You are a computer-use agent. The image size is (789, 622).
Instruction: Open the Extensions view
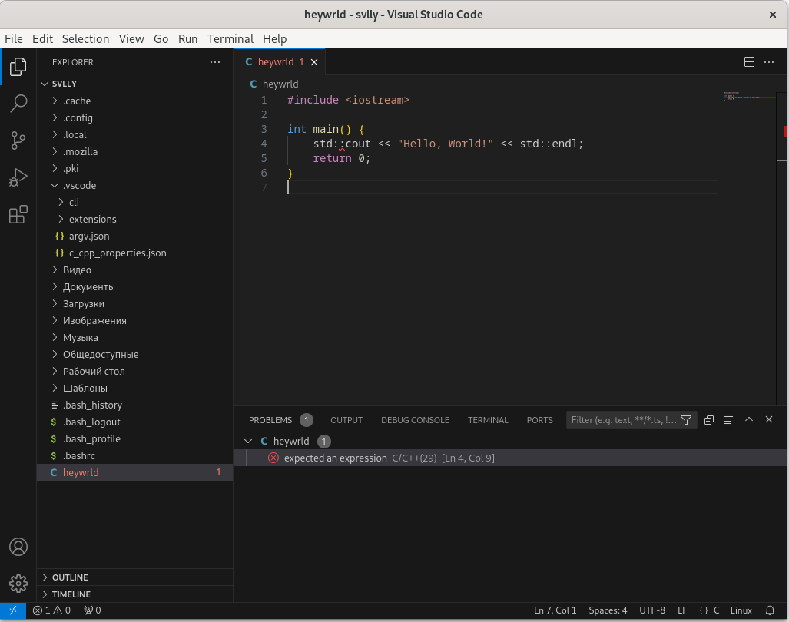18,214
